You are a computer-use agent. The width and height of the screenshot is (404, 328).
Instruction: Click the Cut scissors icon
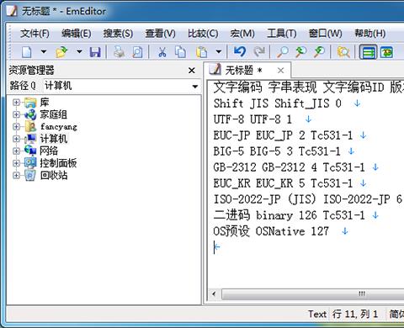coord(162,52)
